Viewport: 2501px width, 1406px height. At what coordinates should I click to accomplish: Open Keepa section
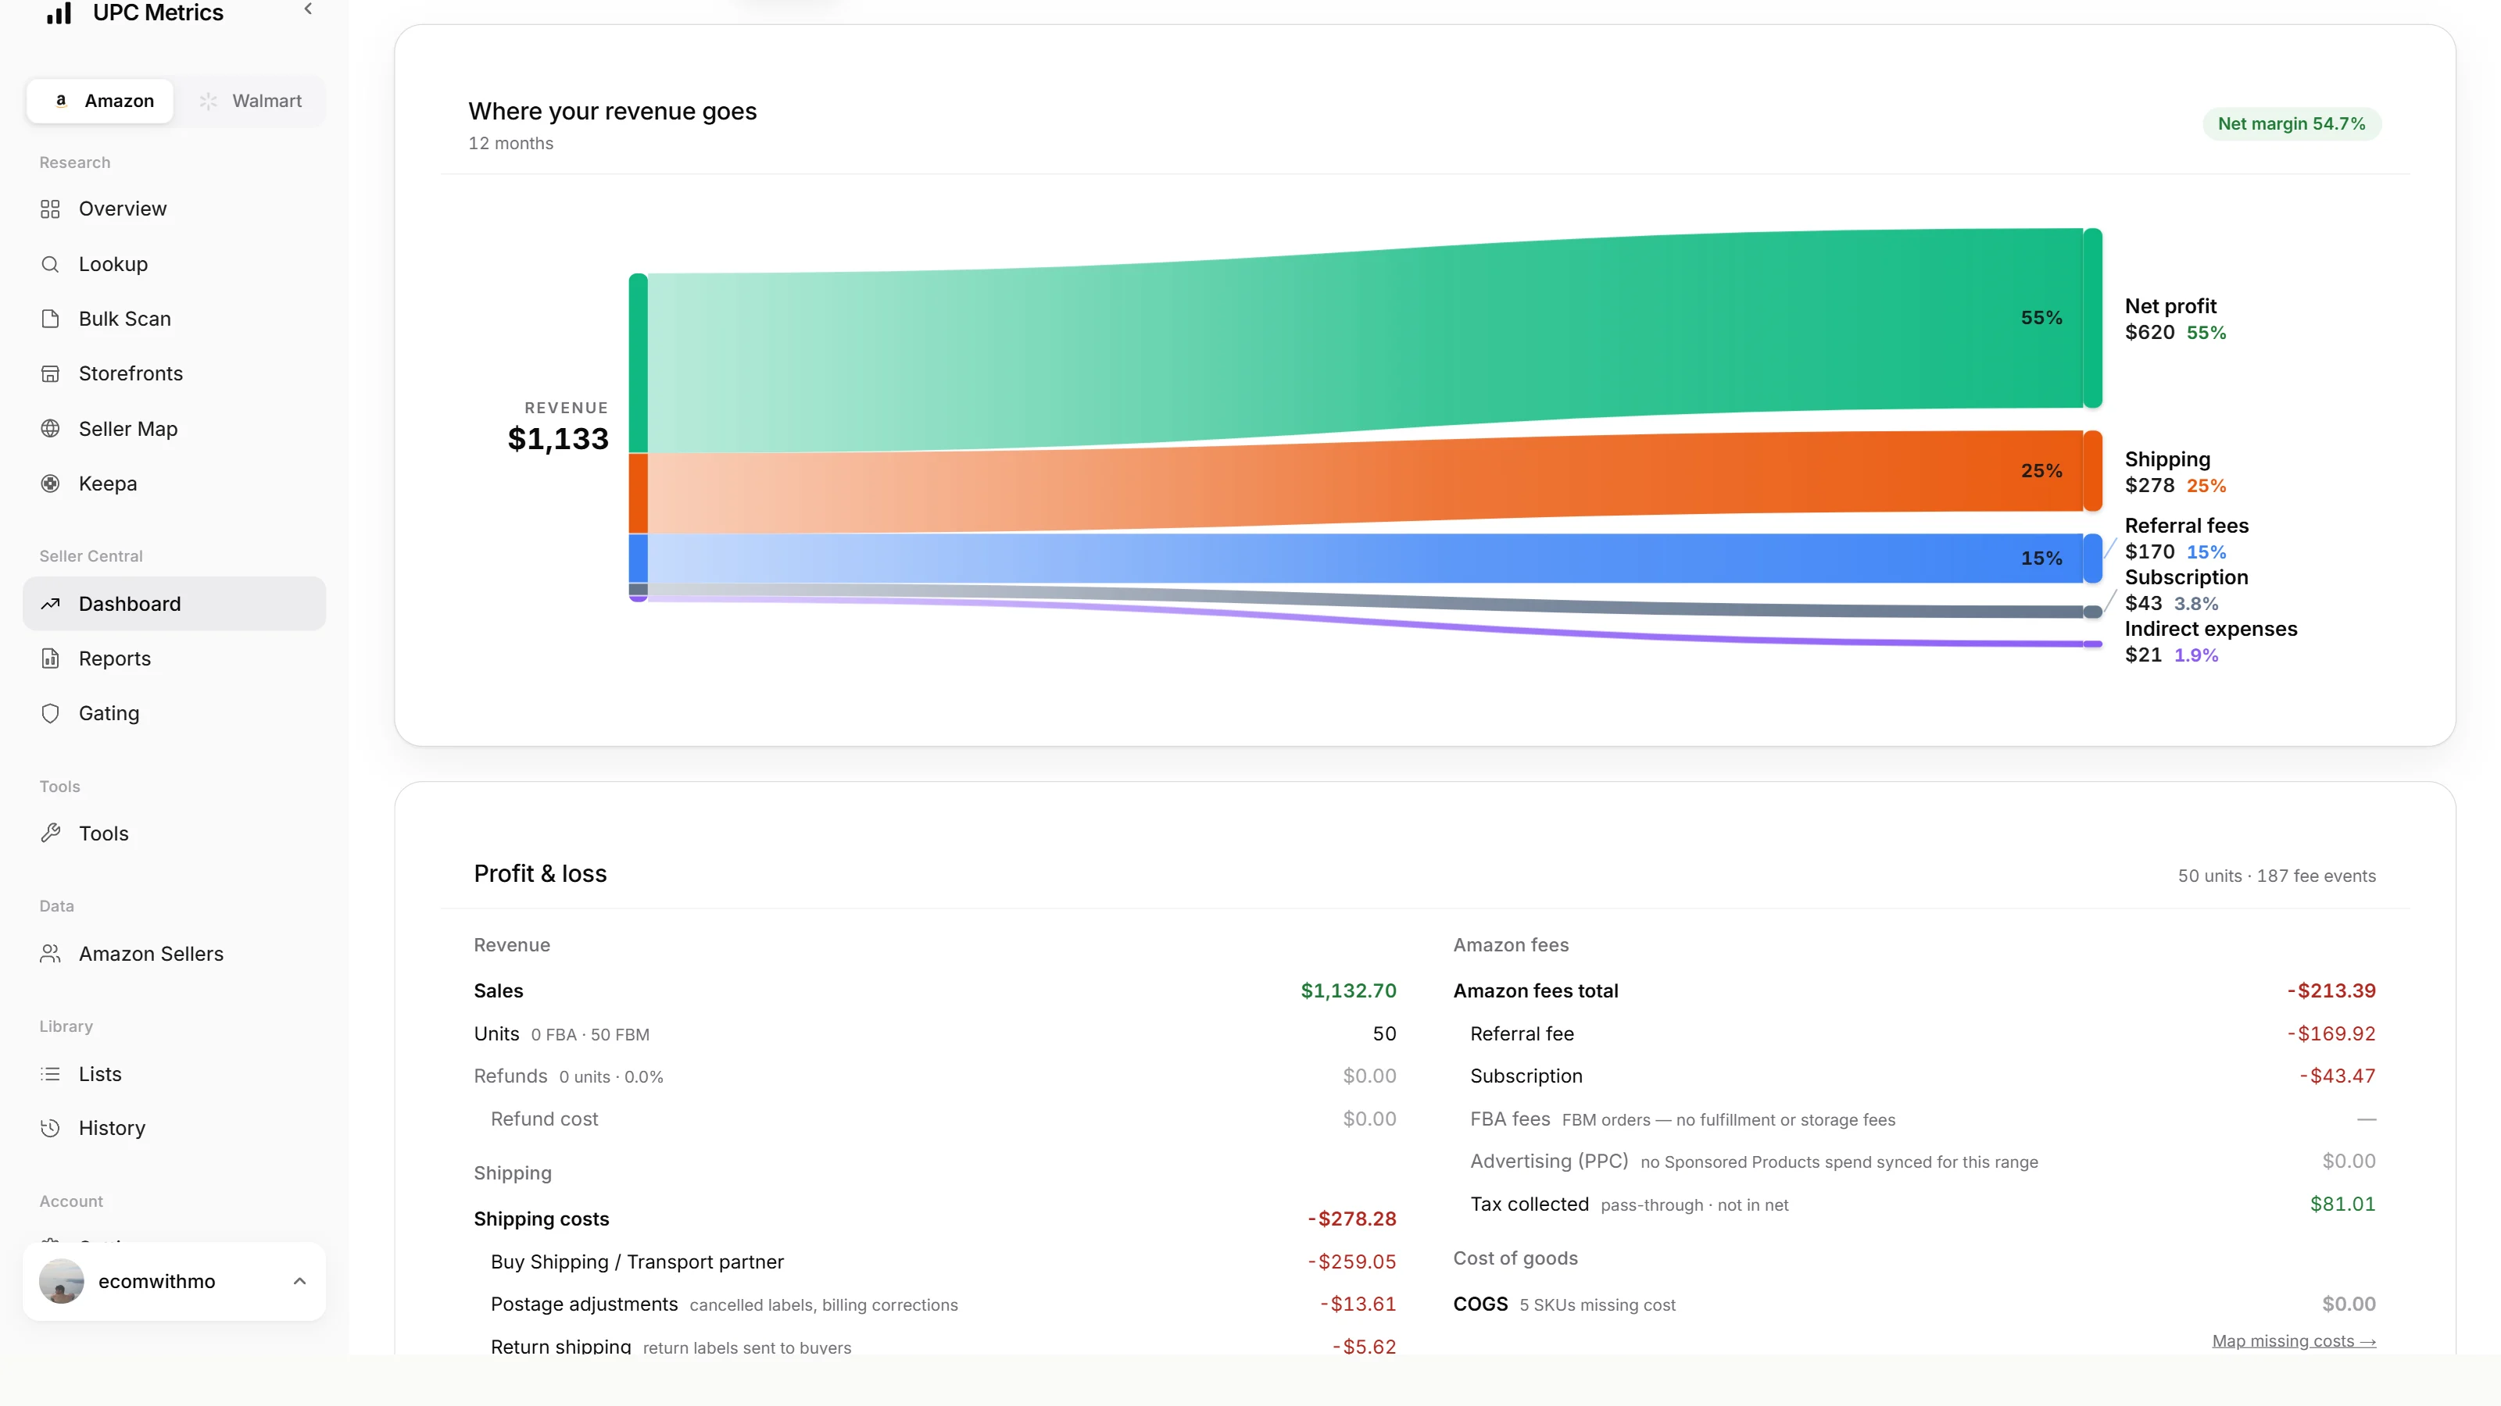[x=174, y=484]
